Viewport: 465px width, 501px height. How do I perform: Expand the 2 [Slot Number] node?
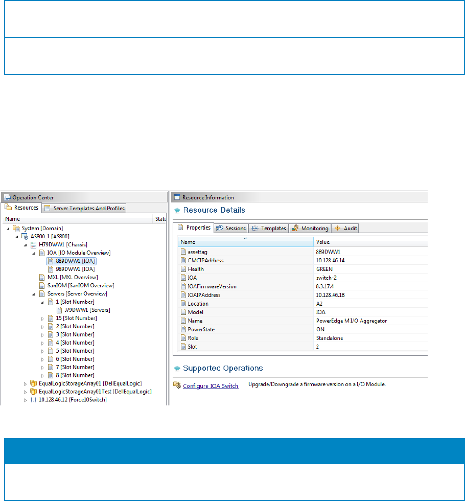42,327
